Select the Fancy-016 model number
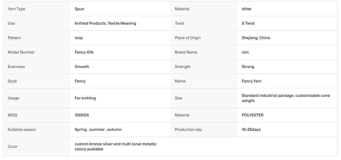 84,52
